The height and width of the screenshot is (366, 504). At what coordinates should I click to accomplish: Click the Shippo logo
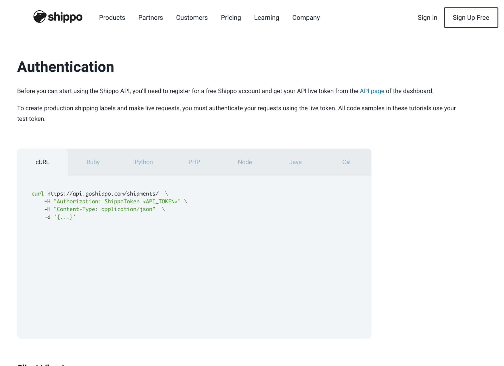pyautogui.click(x=58, y=17)
